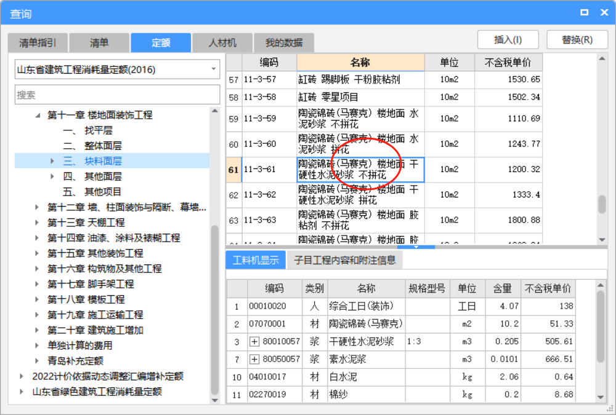Select the 二、整体面层 tree item
The image size is (616, 415).
tap(92, 146)
